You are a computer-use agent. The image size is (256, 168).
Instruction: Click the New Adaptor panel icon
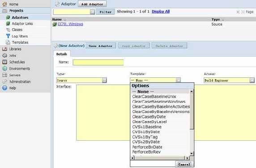(x=56, y=46)
